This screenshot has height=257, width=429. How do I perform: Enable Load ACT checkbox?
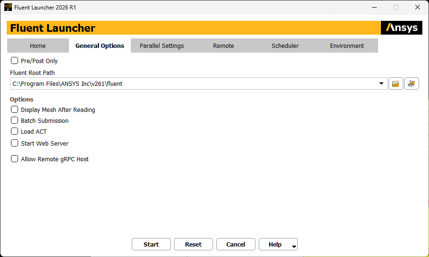14,131
